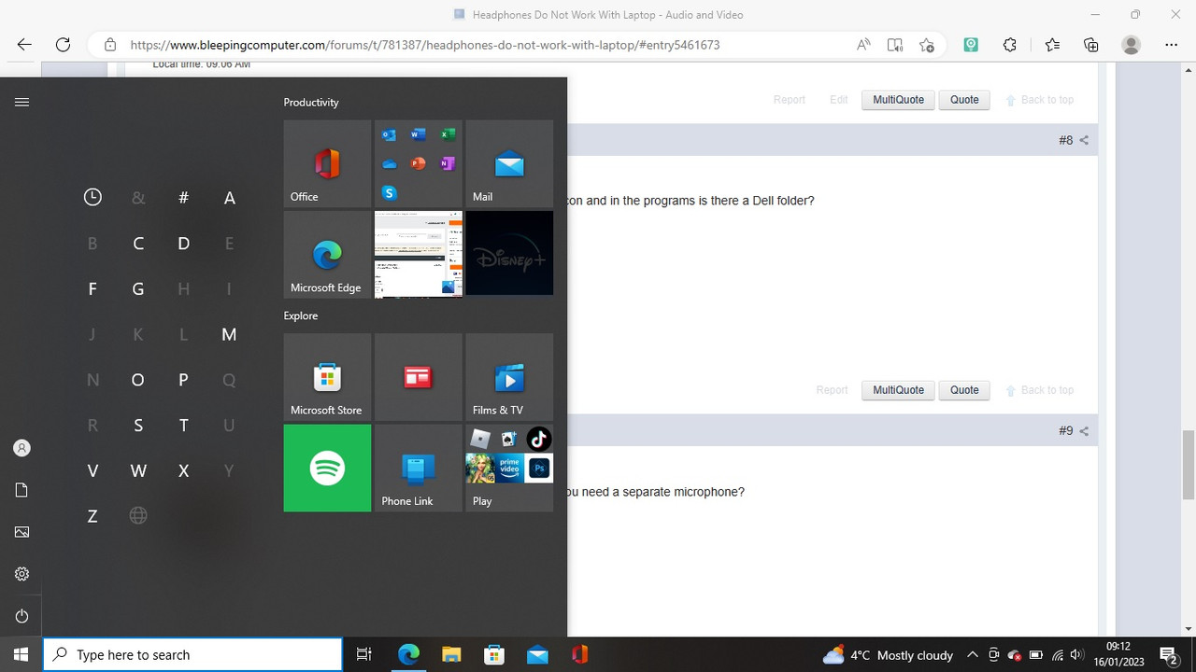Jump to apps starting with D
Viewport: 1196px width, 672px height.
[183, 244]
